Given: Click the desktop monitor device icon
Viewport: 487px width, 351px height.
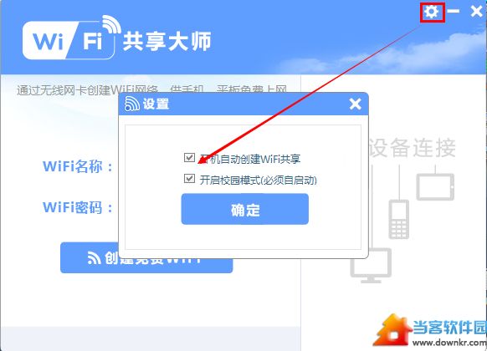Looking at the screenshot, I should click(371, 266).
